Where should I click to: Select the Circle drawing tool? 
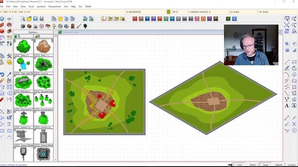pyautogui.click(x=294, y=74)
